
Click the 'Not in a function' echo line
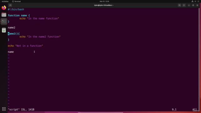(x=25, y=46)
